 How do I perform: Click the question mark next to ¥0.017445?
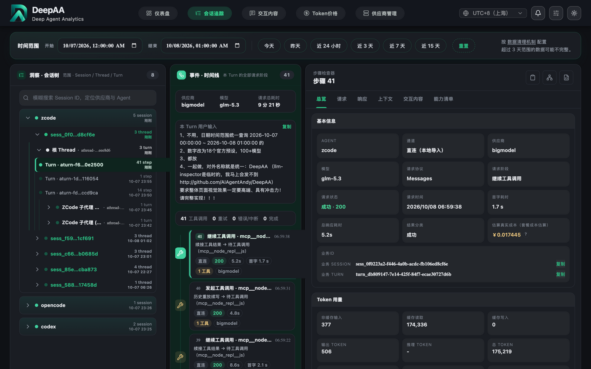[525, 235]
